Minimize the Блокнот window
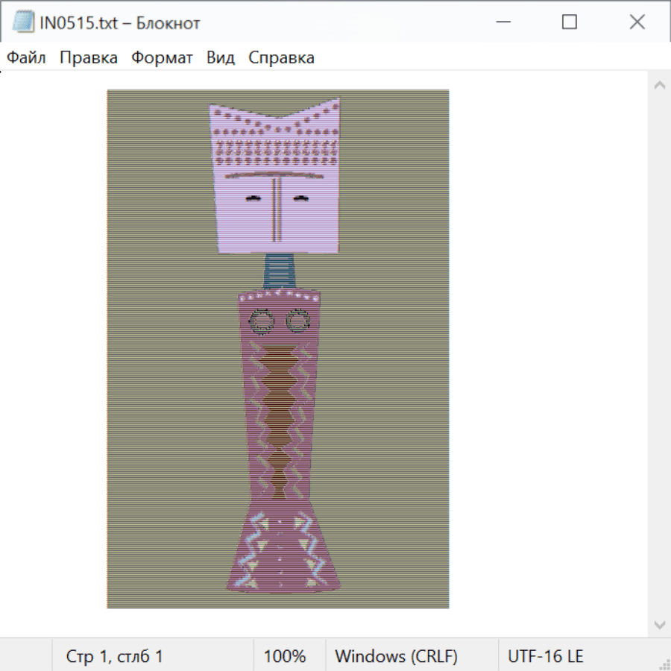Viewport: 671px width, 671px height. coord(503,22)
